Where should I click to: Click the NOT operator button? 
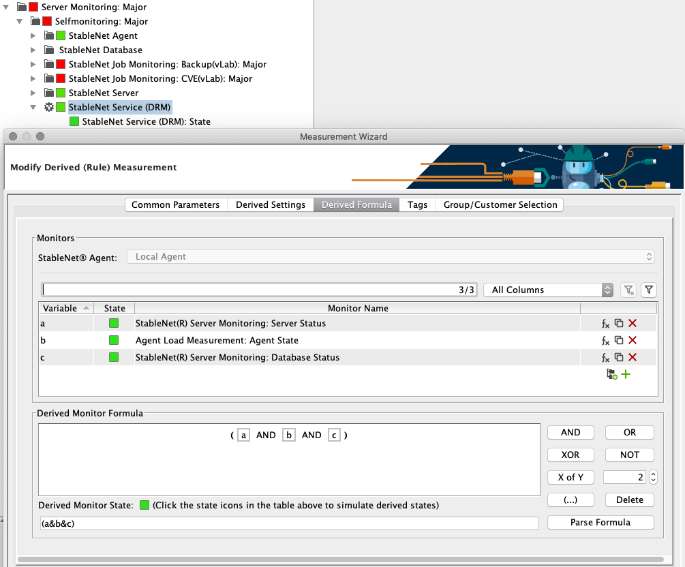coord(630,455)
